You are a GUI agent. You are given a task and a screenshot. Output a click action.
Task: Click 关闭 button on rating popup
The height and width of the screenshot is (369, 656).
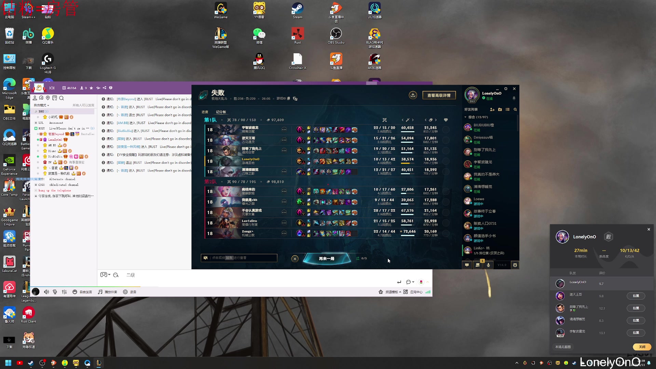(x=642, y=347)
